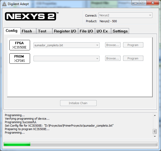Minimize the Digilent Adept window
The width and height of the screenshot is (161, 151).
click(136, 3)
